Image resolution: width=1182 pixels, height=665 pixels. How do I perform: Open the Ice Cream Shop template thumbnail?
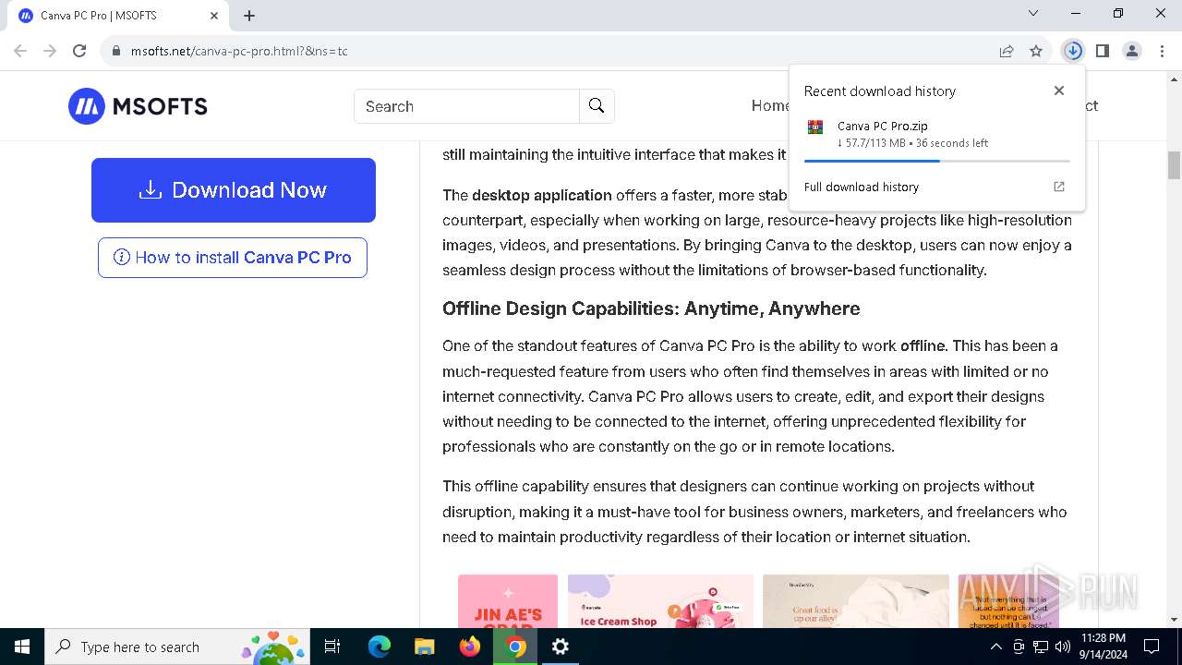[x=660, y=601]
